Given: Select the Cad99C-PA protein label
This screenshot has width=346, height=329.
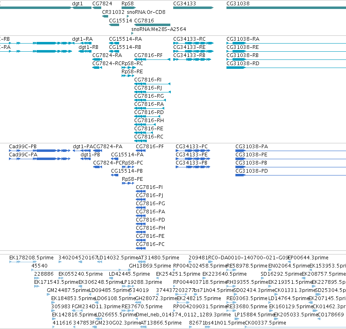Looking at the screenshot, I should tap(23, 155).
